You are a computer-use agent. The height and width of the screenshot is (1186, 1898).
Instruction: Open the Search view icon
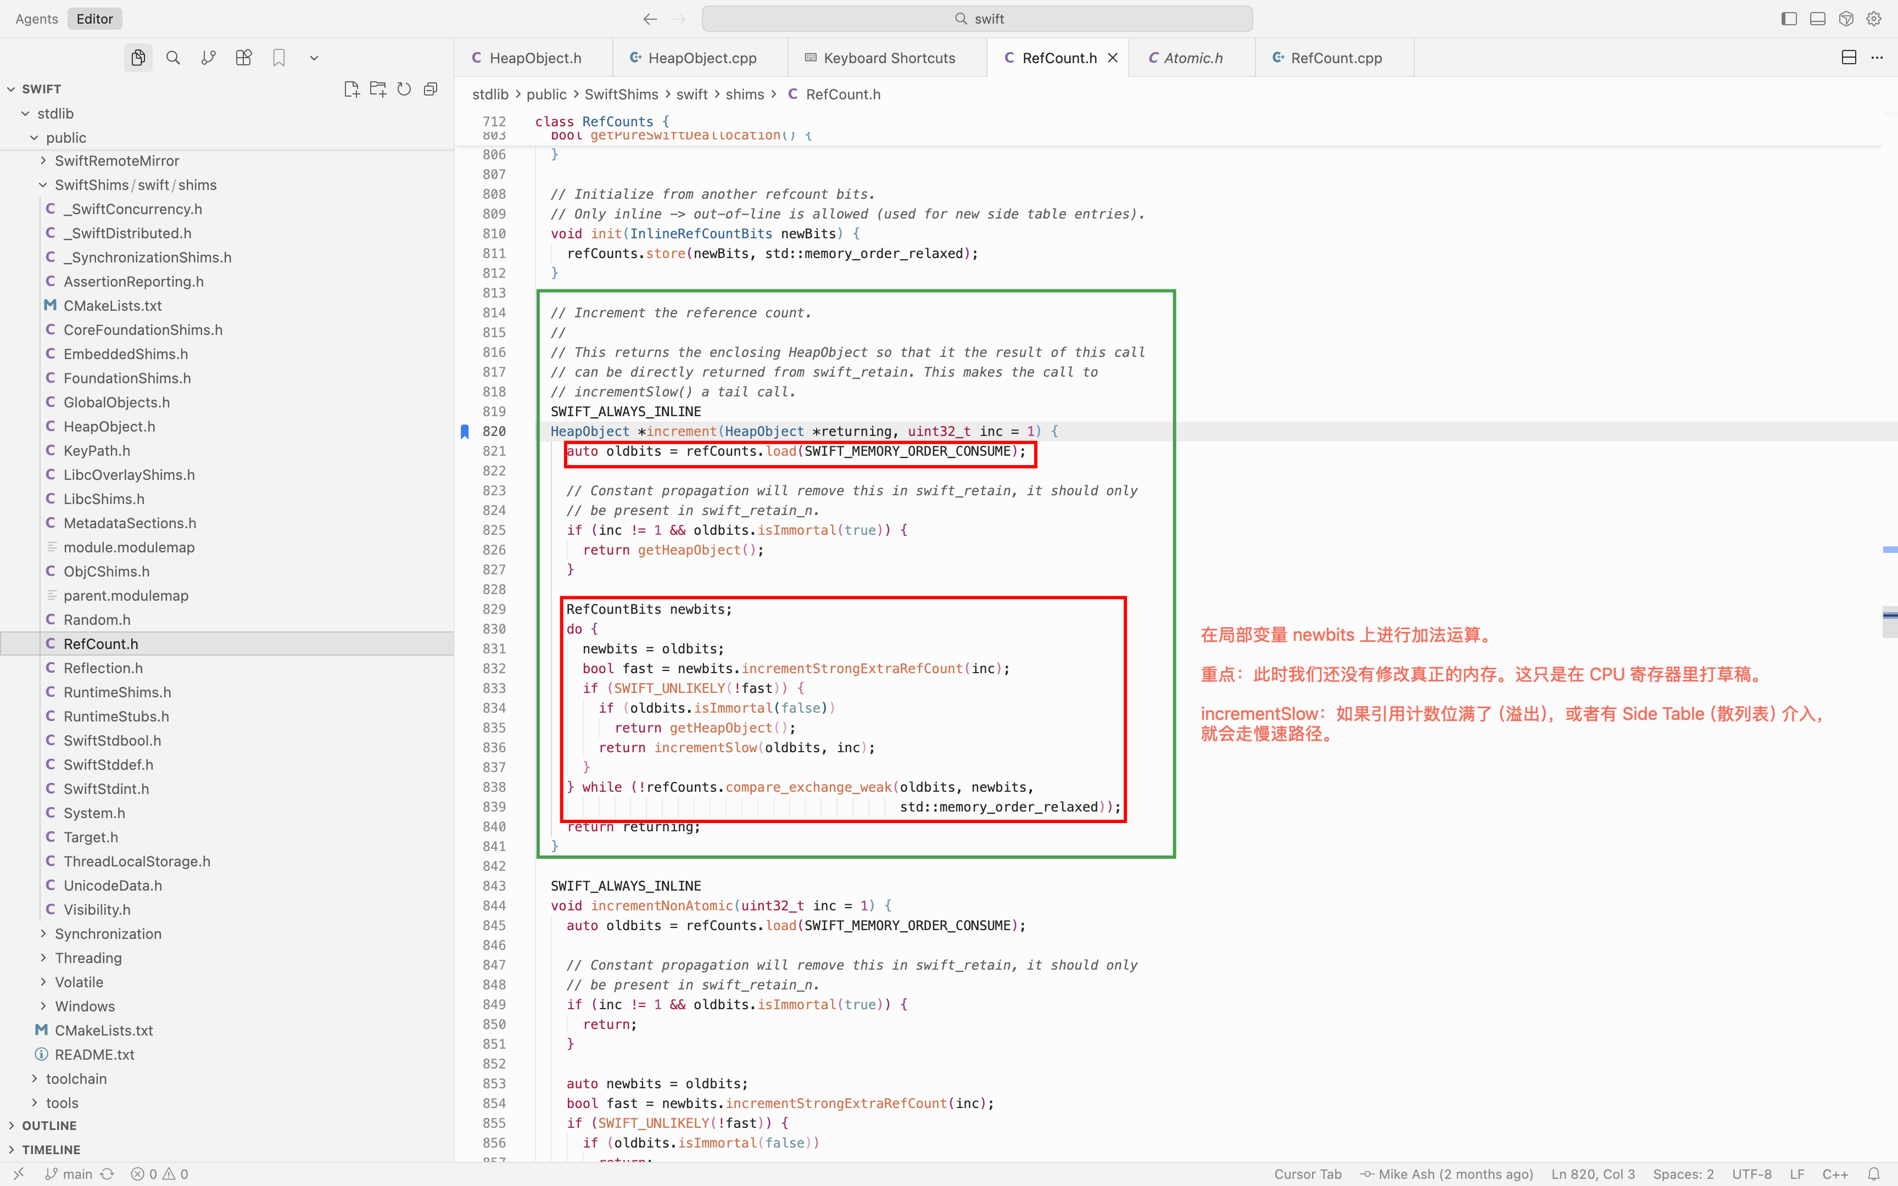[174, 57]
